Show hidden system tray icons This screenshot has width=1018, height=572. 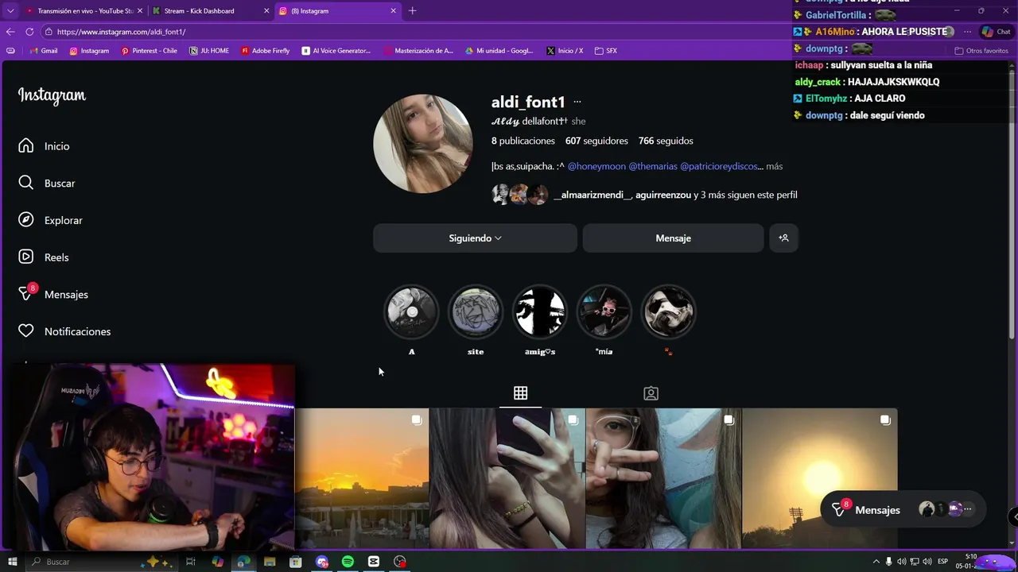[x=876, y=562]
